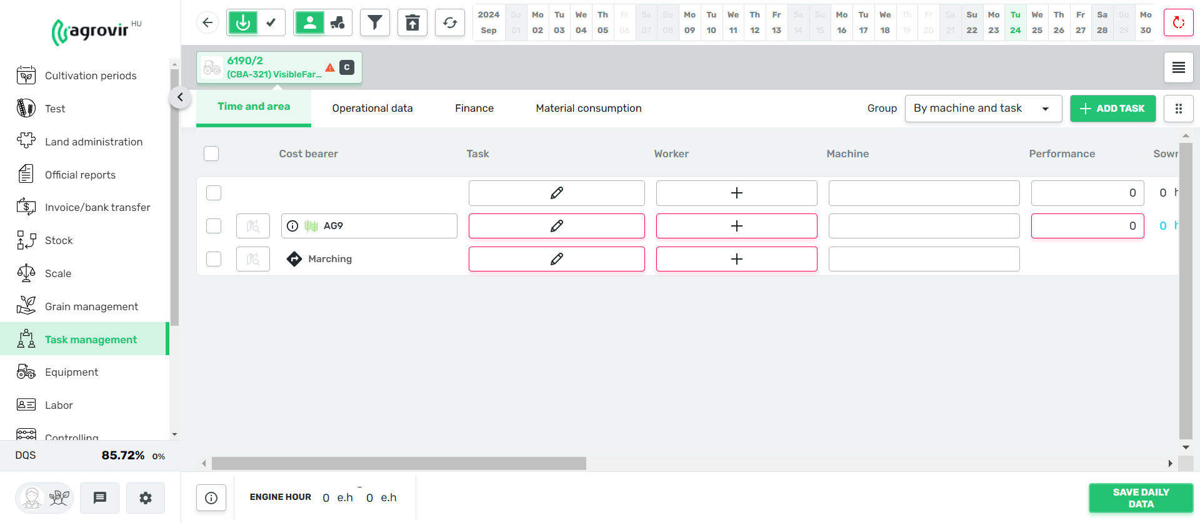Open the Finance tab
This screenshot has width=1200, height=523.
tap(474, 109)
